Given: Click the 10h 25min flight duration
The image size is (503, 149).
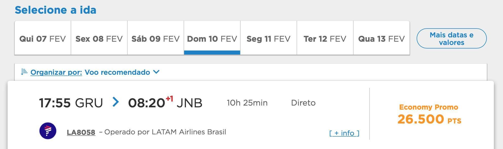Looking at the screenshot, I should pyautogui.click(x=247, y=103).
